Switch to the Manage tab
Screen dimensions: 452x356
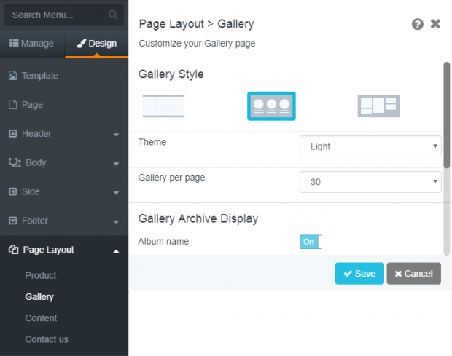32,44
